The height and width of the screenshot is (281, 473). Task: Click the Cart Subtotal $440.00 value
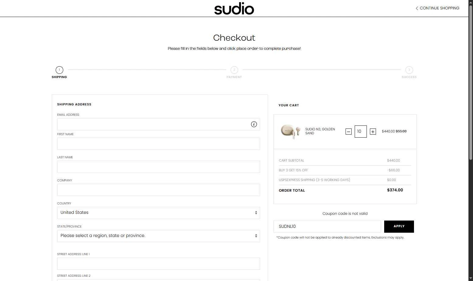(x=393, y=160)
